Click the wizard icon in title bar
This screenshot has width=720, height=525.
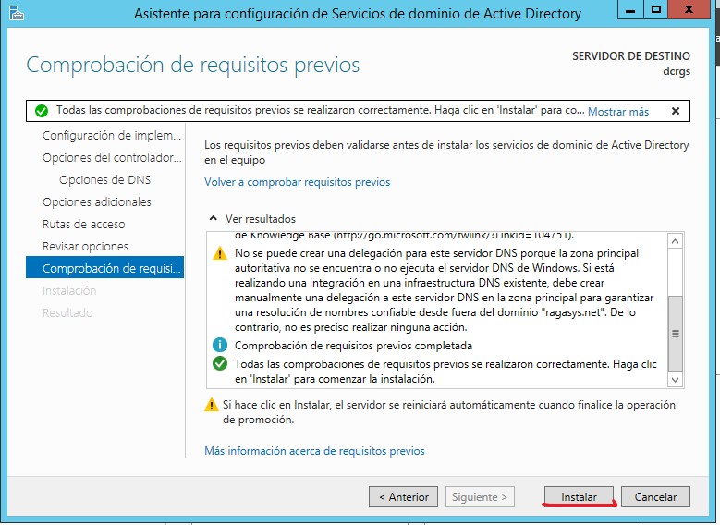click(16, 13)
